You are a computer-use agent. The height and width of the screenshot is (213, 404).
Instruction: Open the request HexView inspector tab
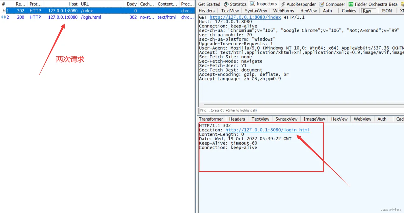click(x=308, y=11)
